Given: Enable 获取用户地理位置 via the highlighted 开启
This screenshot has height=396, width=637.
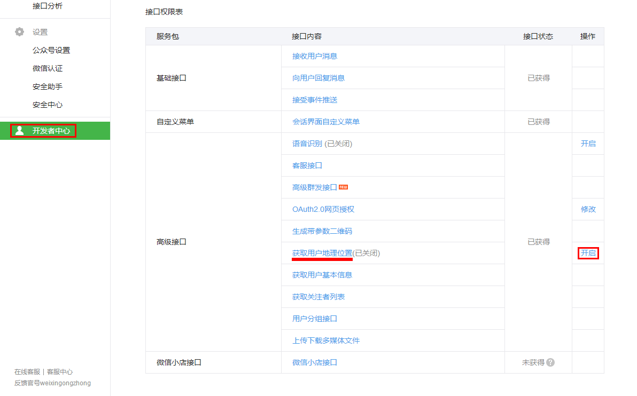Looking at the screenshot, I should coord(588,253).
